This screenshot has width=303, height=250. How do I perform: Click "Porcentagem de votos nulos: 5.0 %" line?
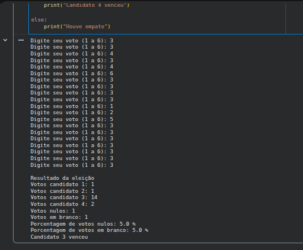pos(83,224)
